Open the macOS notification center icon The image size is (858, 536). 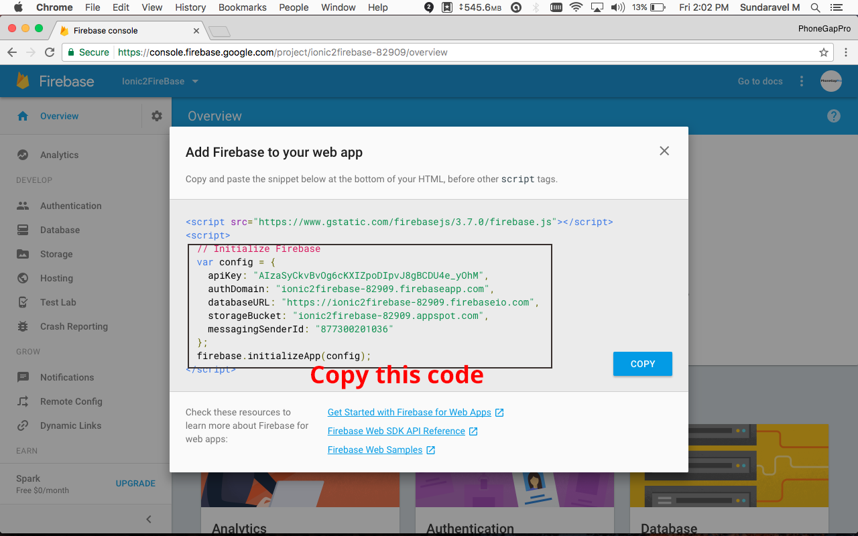pos(837,7)
